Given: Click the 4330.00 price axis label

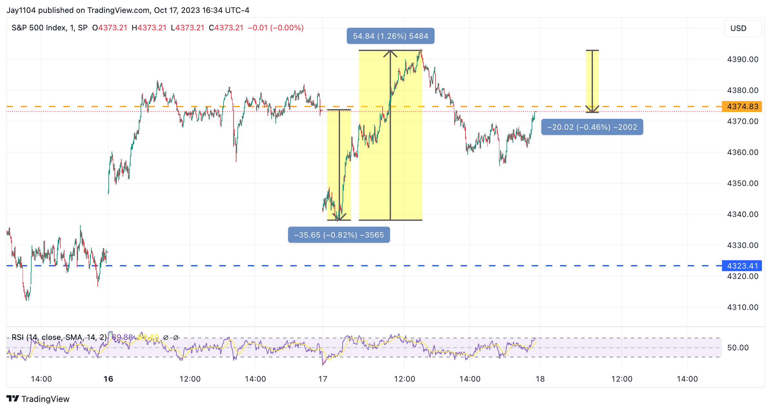Looking at the screenshot, I should point(743,245).
